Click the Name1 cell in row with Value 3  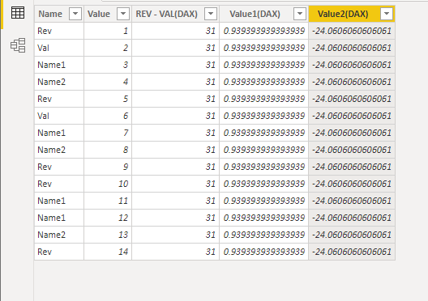[59, 65]
